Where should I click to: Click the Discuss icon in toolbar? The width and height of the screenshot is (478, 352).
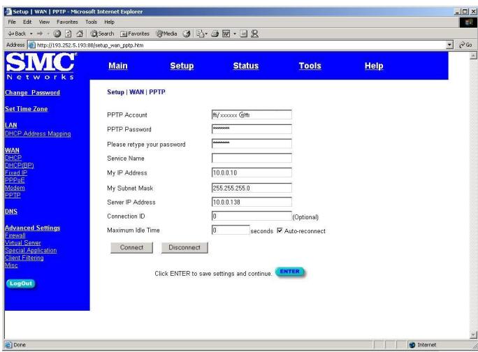243,34
